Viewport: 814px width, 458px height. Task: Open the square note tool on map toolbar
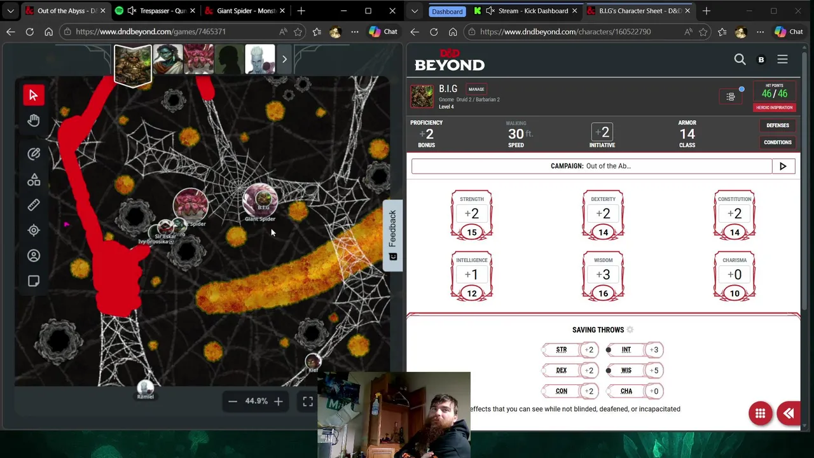[x=33, y=281]
